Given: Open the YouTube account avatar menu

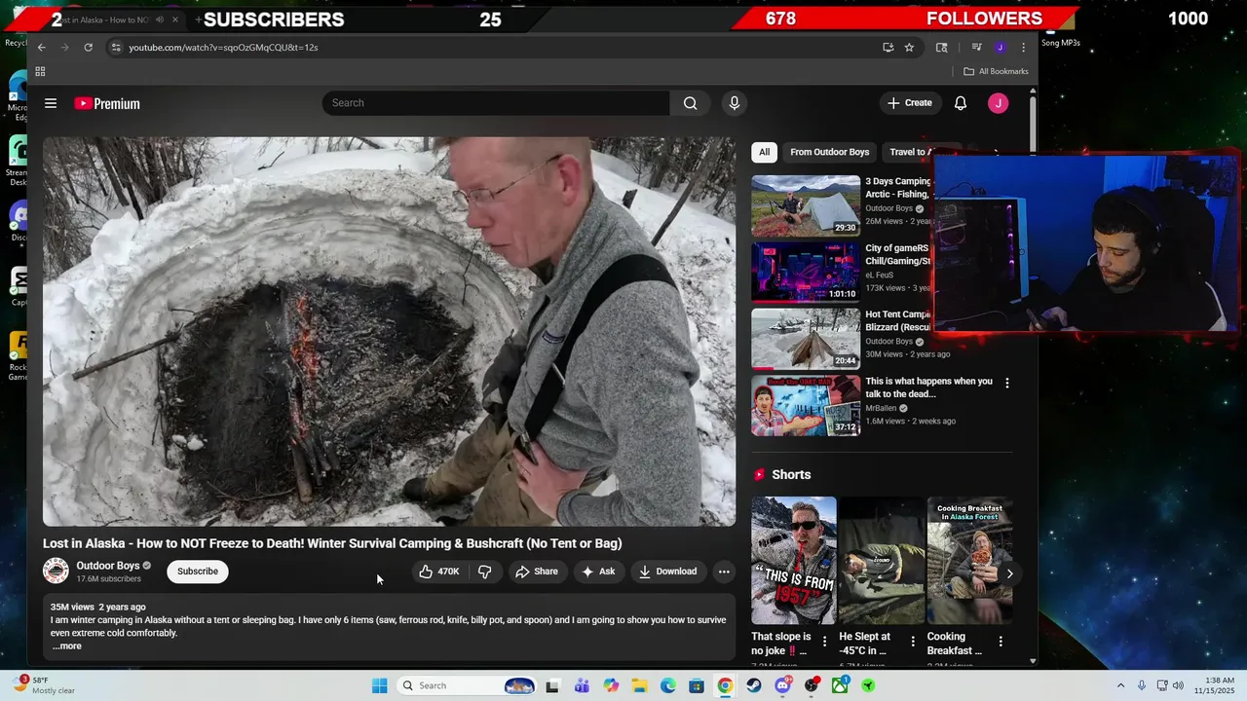Looking at the screenshot, I should coord(998,103).
